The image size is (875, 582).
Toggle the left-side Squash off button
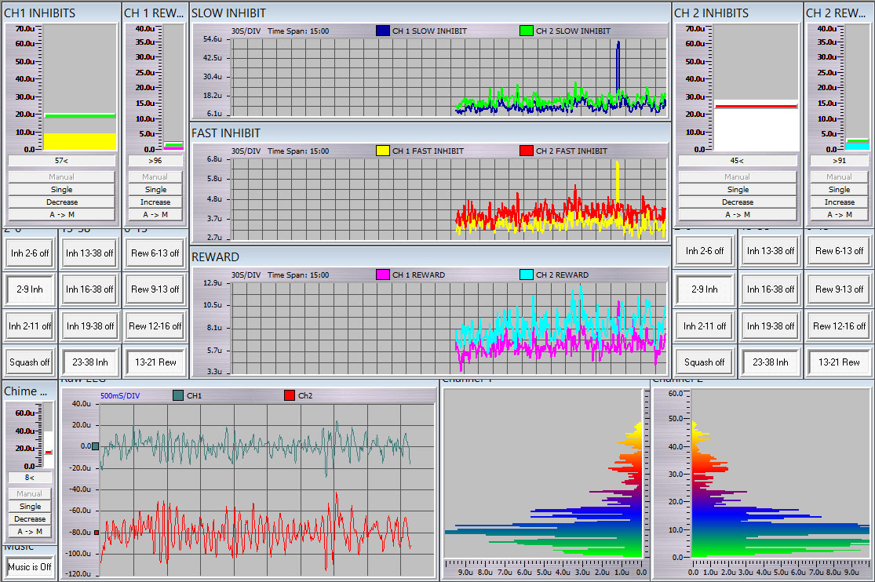pos(30,362)
